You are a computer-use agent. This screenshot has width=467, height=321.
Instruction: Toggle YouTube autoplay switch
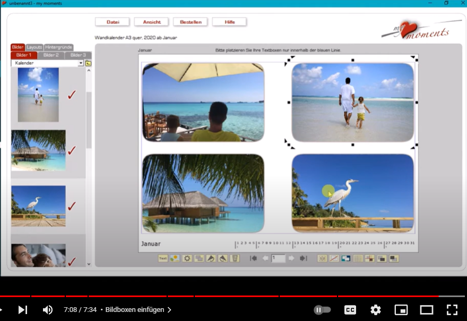pos(322,309)
